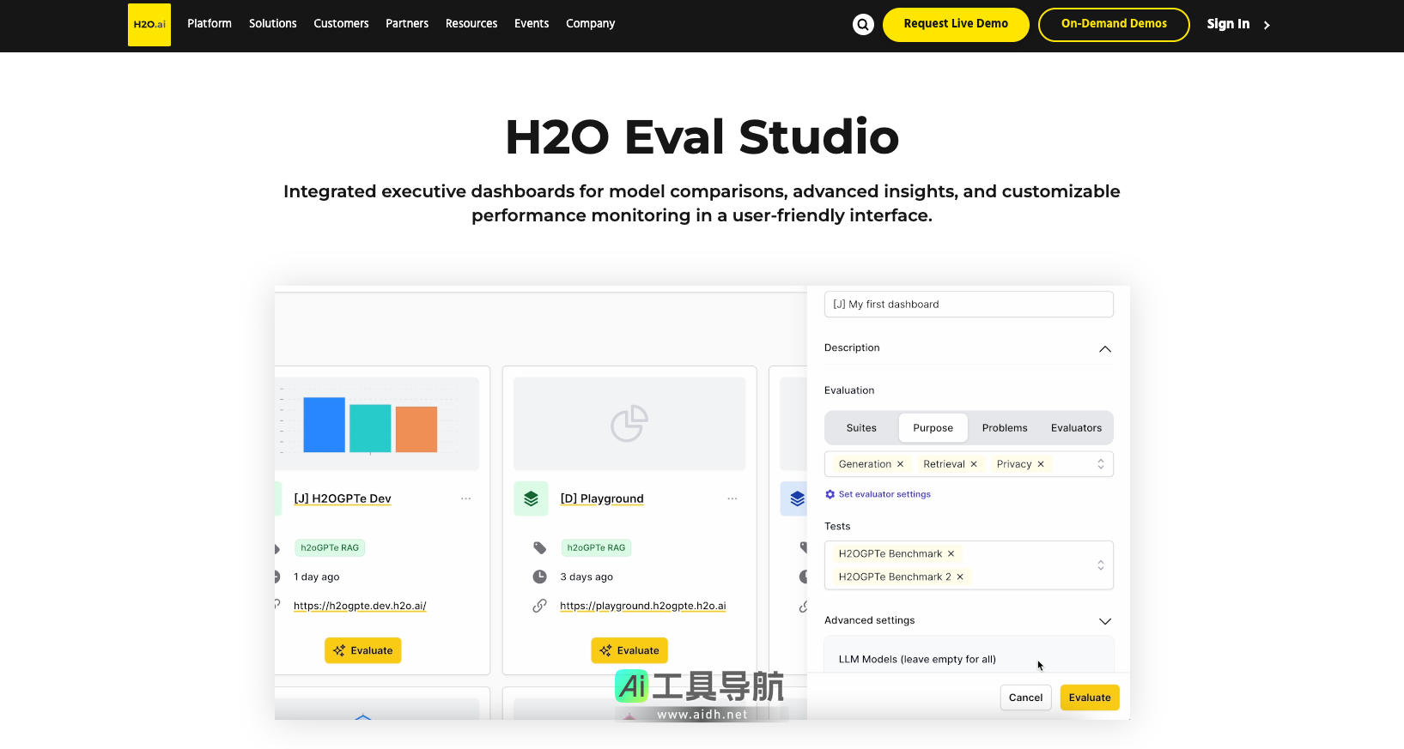Remove the Generation tag
Image resolution: width=1404 pixels, height=749 pixels.
(900, 464)
